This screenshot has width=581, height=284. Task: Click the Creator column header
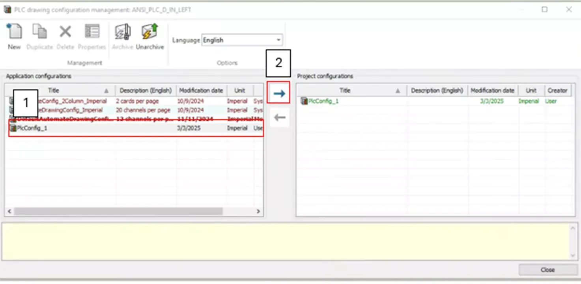tap(557, 90)
